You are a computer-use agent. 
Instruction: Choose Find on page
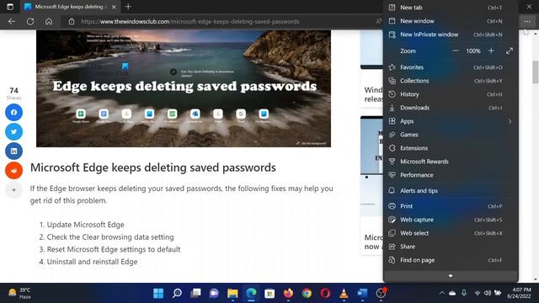click(451, 260)
